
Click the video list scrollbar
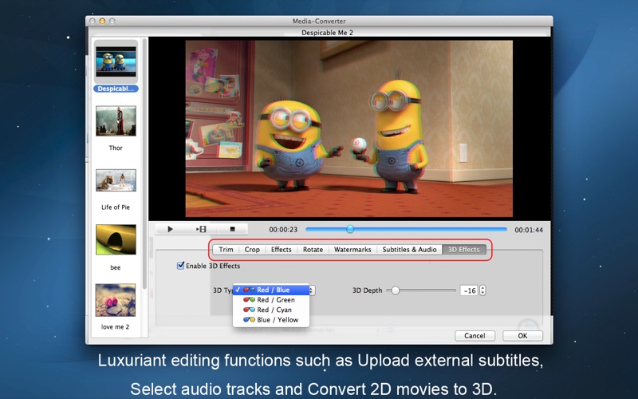click(x=144, y=163)
